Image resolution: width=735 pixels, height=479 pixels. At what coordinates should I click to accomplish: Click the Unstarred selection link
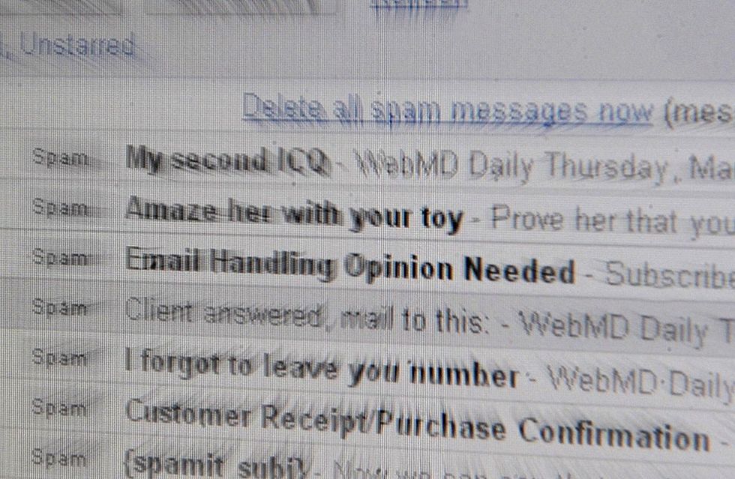[x=78, y=46]
